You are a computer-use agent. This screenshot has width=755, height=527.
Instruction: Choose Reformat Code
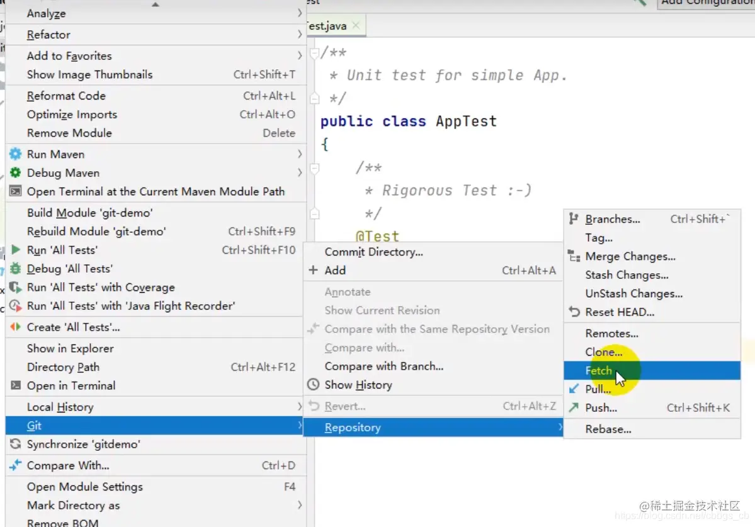(x=156, y=96)
